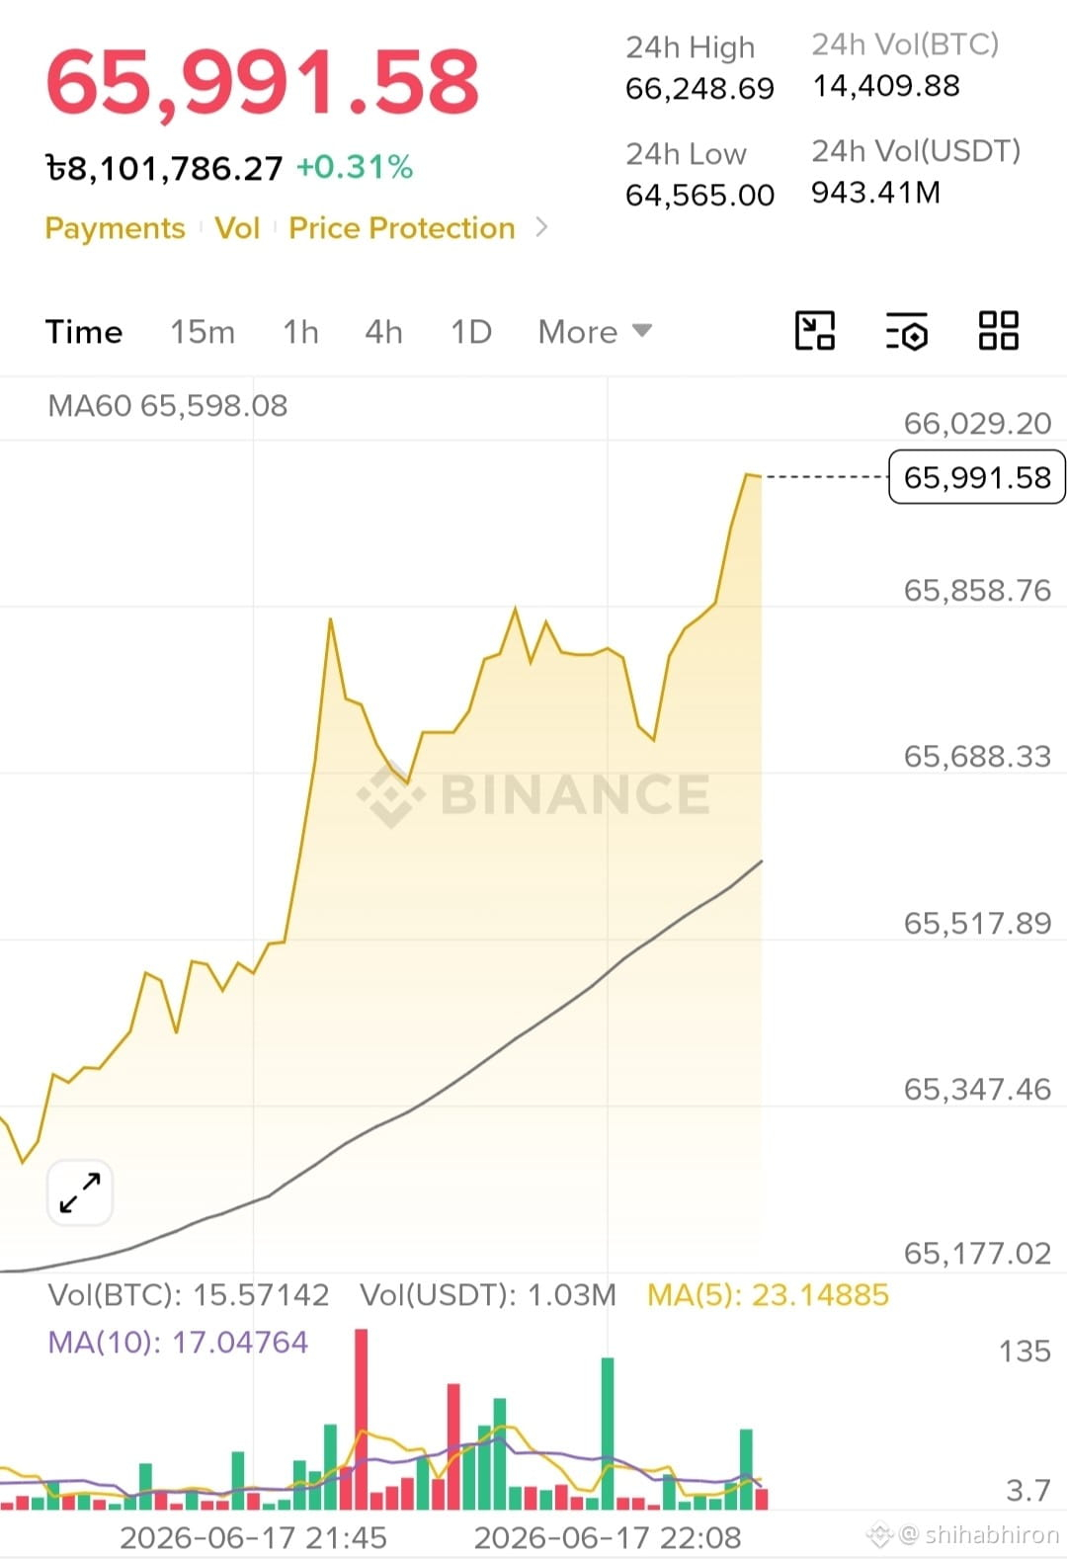This screenshot has width=1067, height=1559.
Task: Click the current price label 65,991.58 on axis
Action: click(x=977, y=477)
